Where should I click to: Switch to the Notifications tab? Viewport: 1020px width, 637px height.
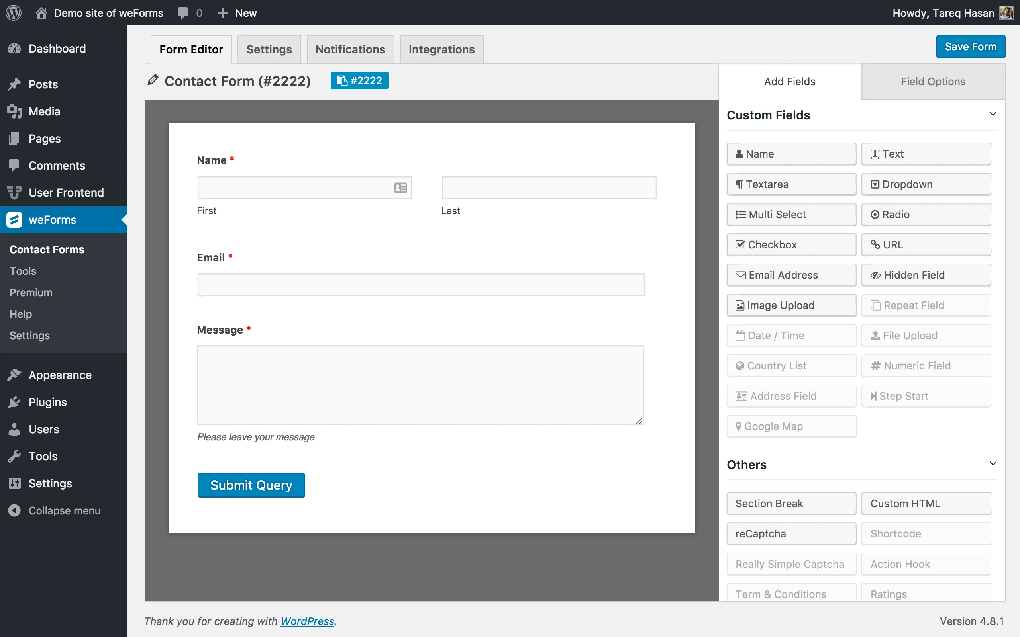[x=350, y=49]
